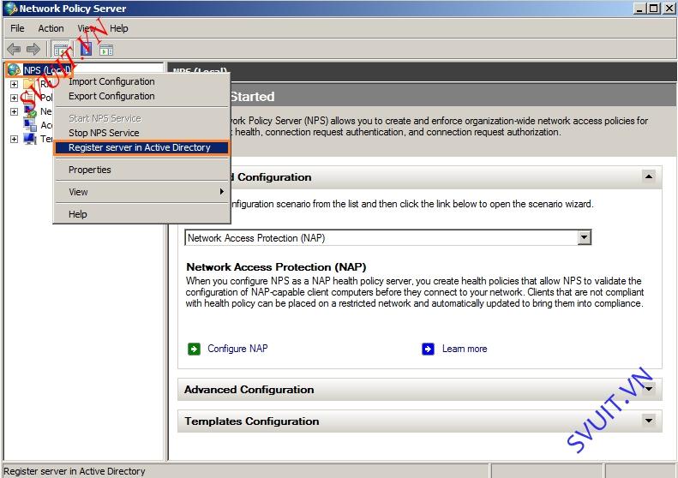This screenshot has width=678, height=478.
Task: Maximize the Network Policy Server window
Action: 654,9
